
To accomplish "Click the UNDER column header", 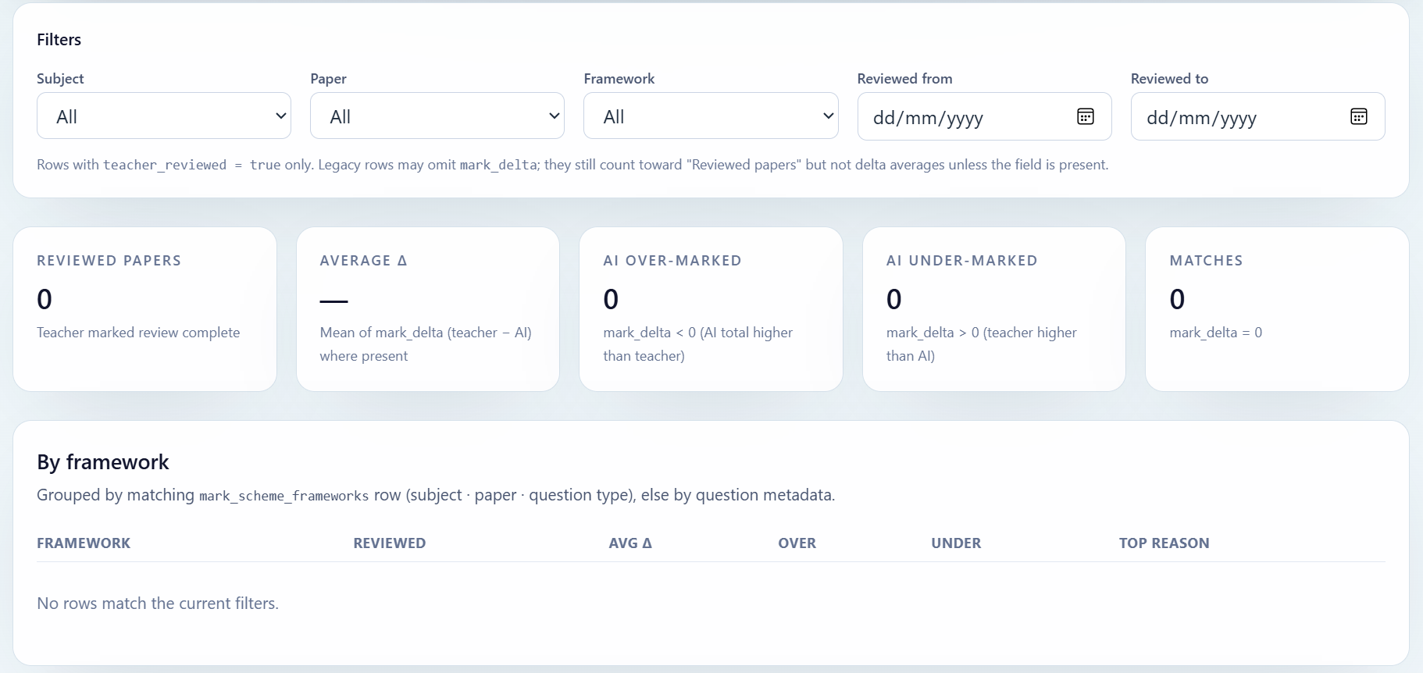I will pos(956,543).
